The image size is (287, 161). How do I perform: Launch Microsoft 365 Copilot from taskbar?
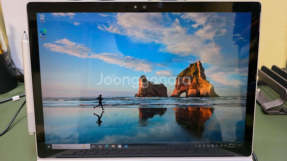(100, 146)
